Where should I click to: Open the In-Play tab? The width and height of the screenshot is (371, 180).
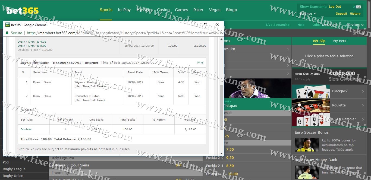tap(124, 10)
